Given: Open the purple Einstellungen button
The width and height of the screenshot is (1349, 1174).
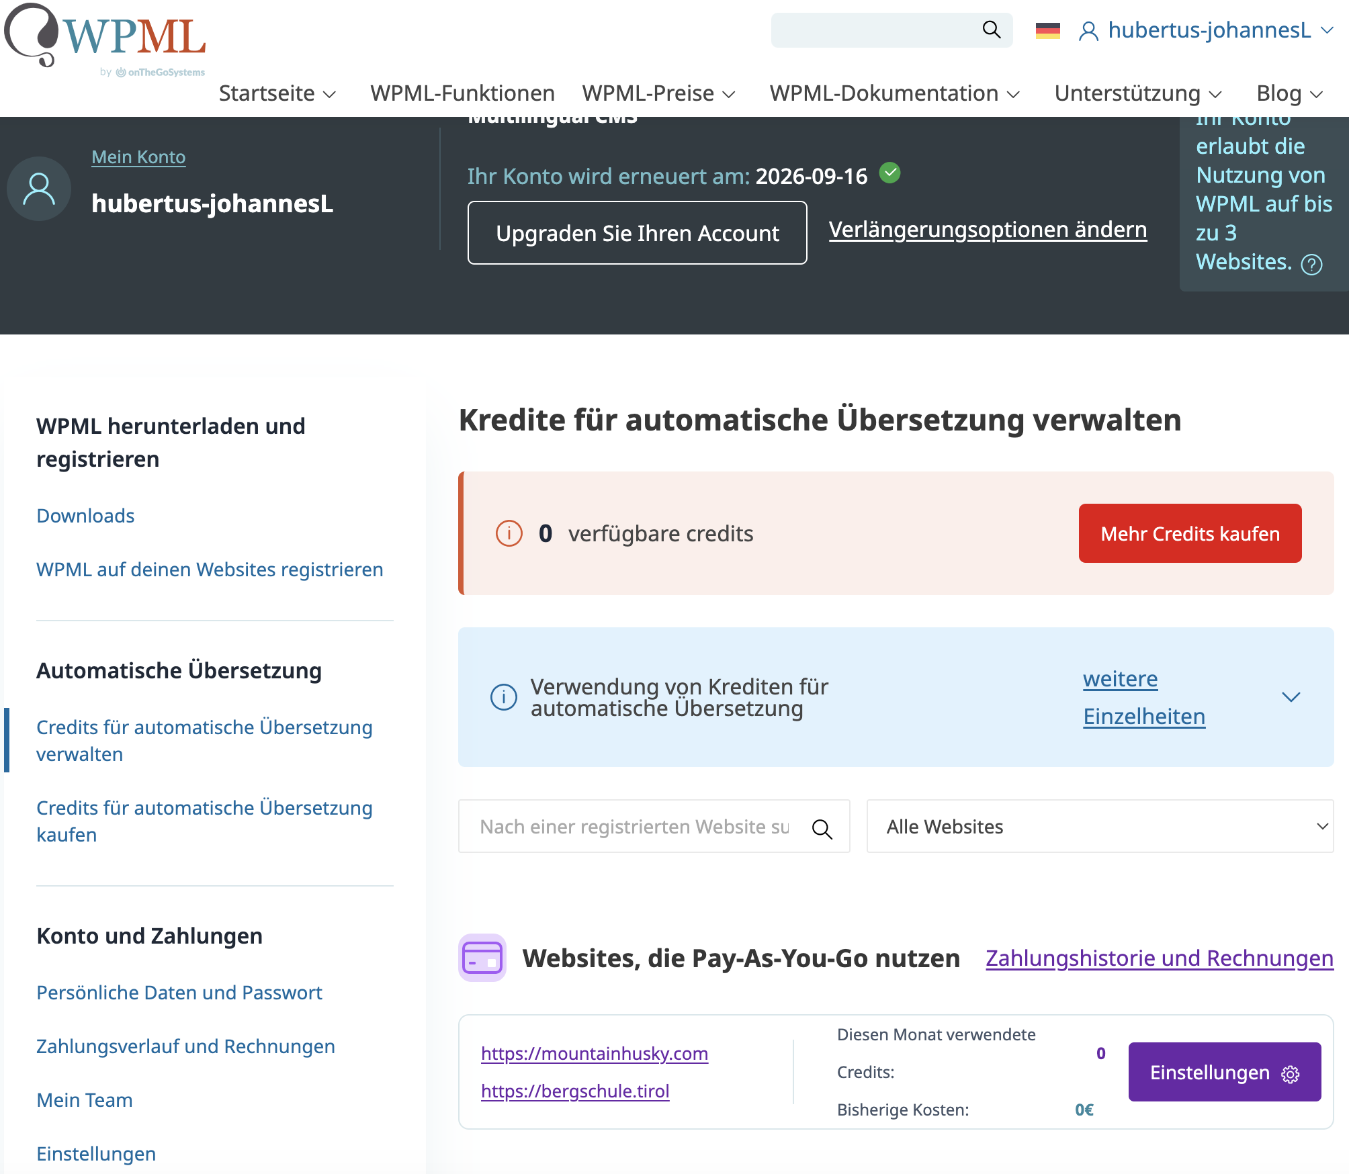Looking at the screenshot, I should (x=1224, y=1073).
